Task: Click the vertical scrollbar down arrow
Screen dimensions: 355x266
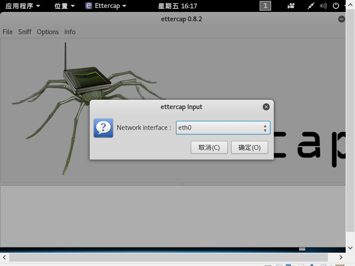Action: click(x=350, y=248)
